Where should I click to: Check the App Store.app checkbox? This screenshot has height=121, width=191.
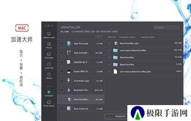coord(62,43)
